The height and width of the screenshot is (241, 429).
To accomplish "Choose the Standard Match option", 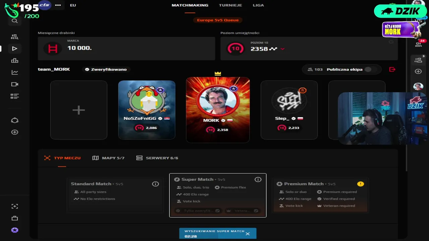I will (x=115, y=195).
